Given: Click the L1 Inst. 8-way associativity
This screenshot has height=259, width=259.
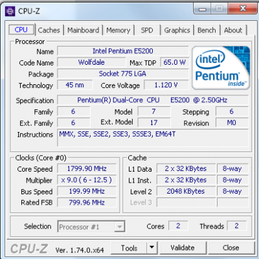Looking at the screenshot, I should click(x=232, y=180).
